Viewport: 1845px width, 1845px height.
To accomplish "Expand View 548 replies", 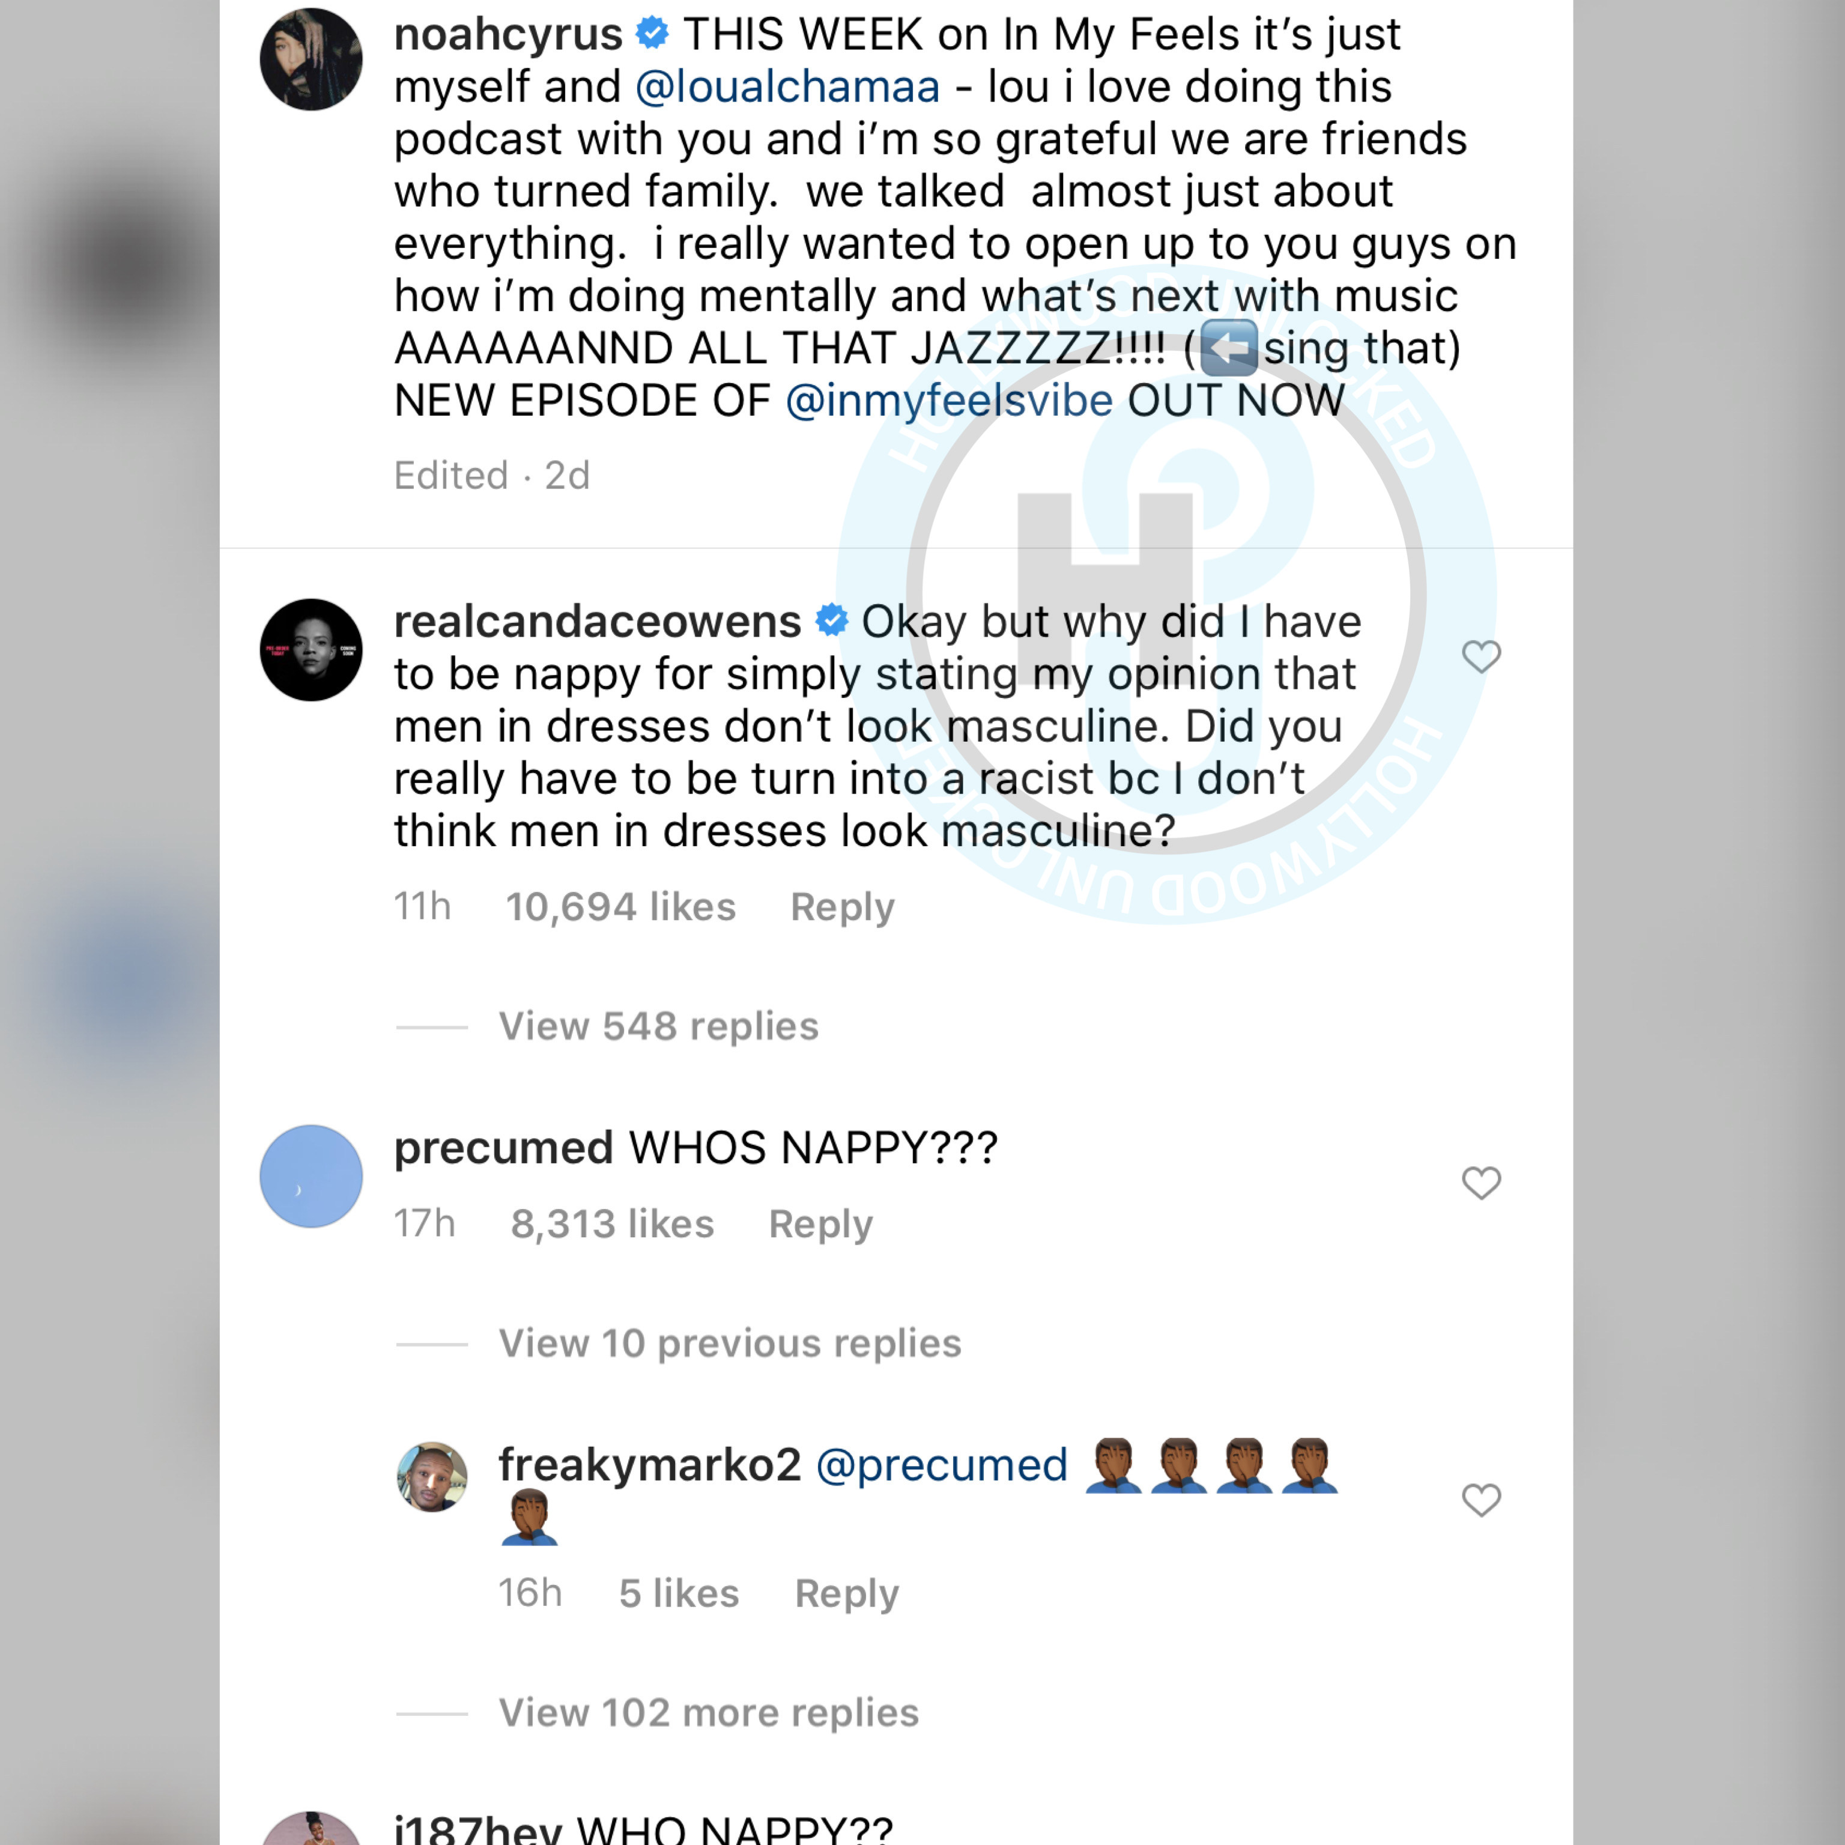I will 658,1026.
